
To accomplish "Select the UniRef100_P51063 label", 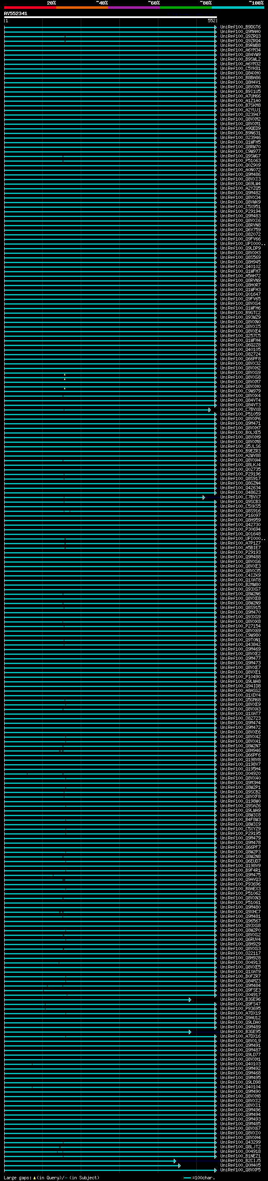I will pos(240,161).
